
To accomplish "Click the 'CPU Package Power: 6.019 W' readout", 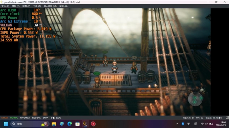I will coord(26,29).
